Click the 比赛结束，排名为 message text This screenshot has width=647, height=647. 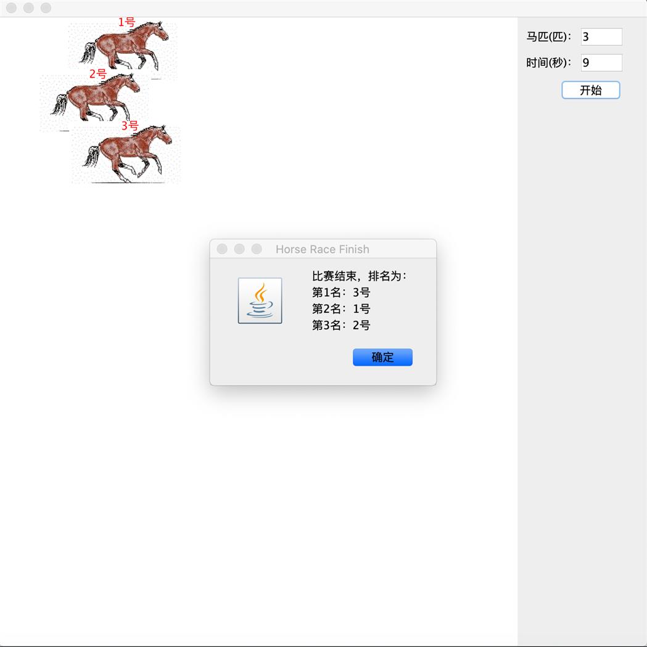359,276
